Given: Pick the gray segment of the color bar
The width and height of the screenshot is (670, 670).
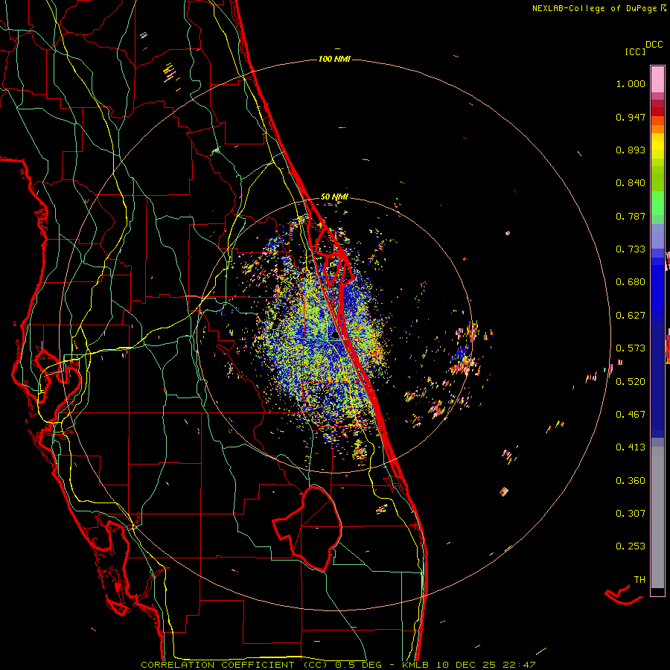Looking at the screenshot, I should click(657, 517).
